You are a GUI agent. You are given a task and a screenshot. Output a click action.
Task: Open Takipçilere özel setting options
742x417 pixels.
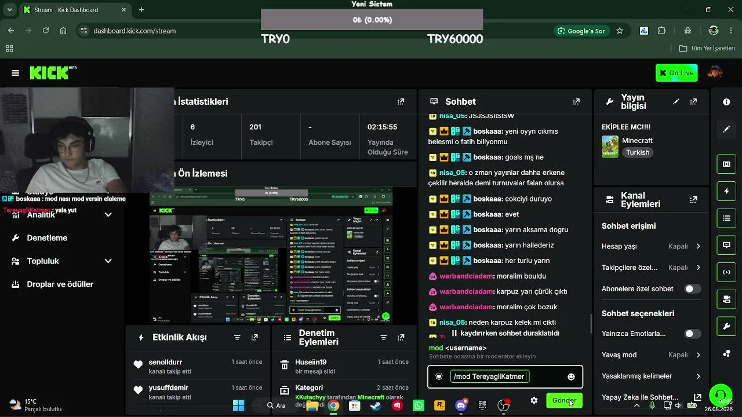(652, 268)
